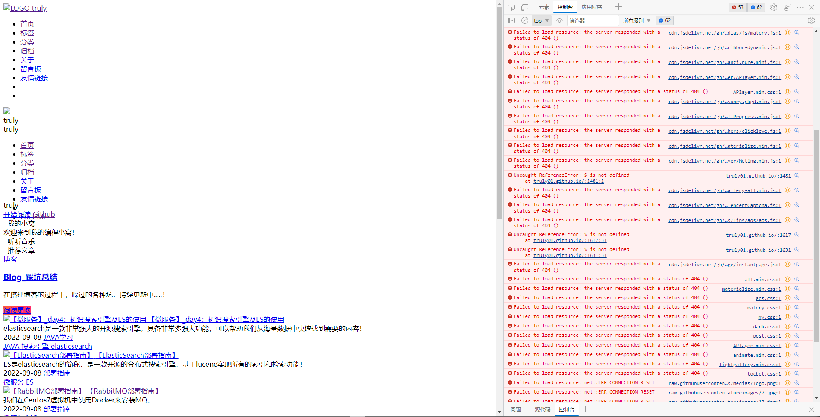Image resolution: width=820 pixels, height=417 pixels.
Task: Click the 筛选器 filter input field
Action: [593, 20]
